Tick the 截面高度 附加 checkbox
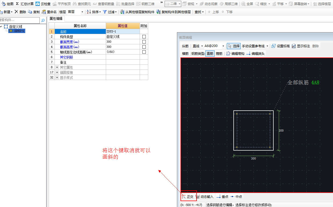 point(144,47)
